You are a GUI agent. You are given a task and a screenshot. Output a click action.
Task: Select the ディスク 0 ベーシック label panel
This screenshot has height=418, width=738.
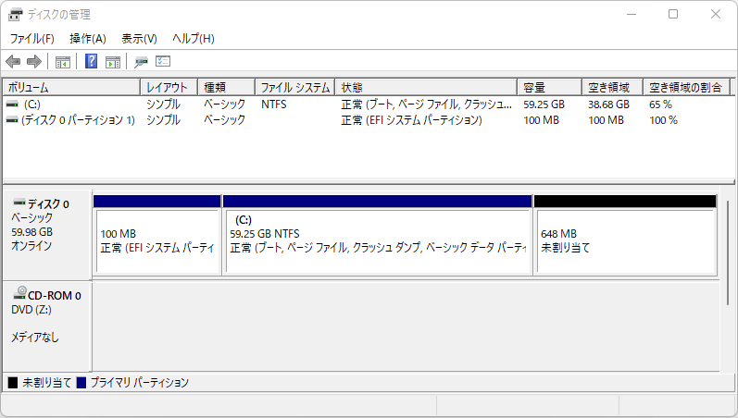tap(47, 235)
